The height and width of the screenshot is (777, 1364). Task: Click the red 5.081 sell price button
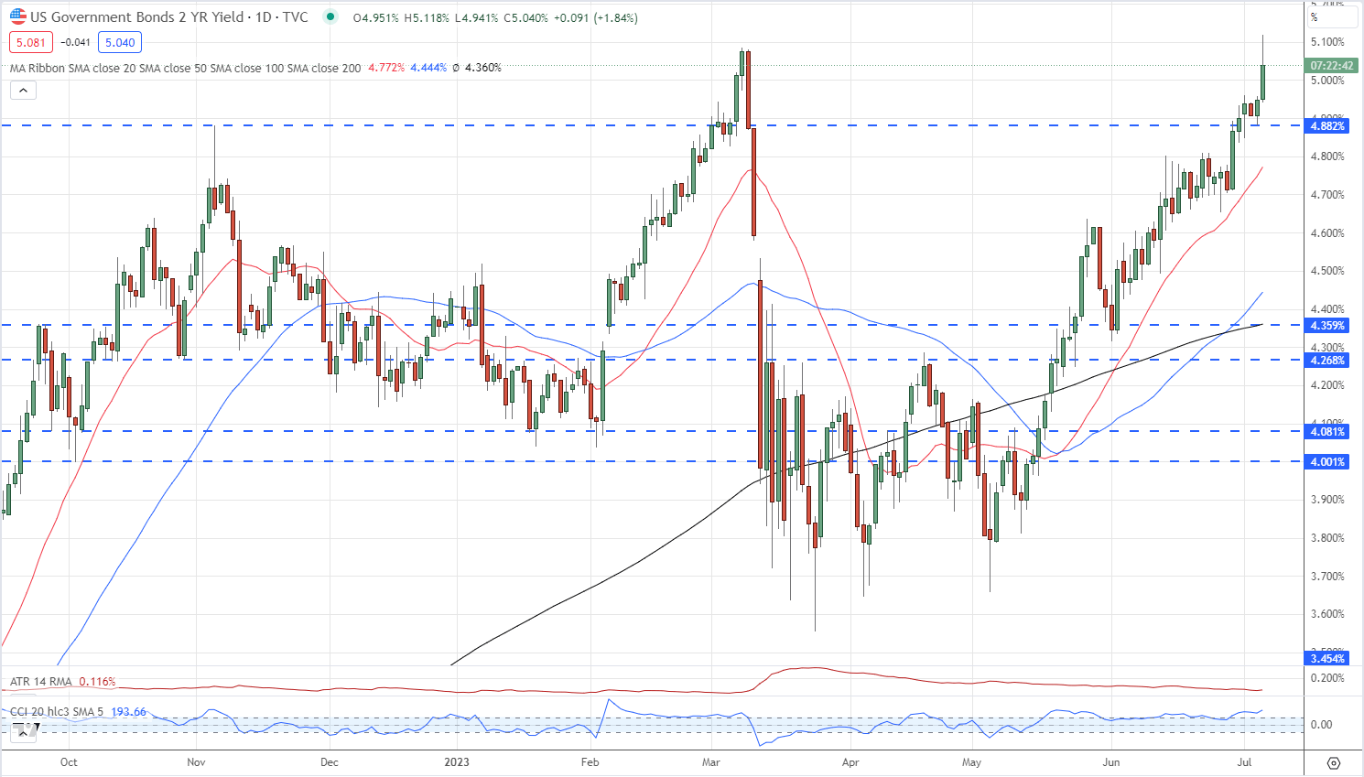(30, 42)
